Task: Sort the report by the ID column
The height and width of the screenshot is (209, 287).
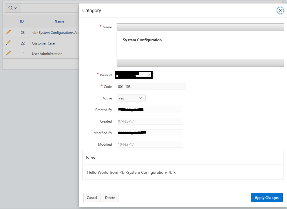Action: coord(22,21)
